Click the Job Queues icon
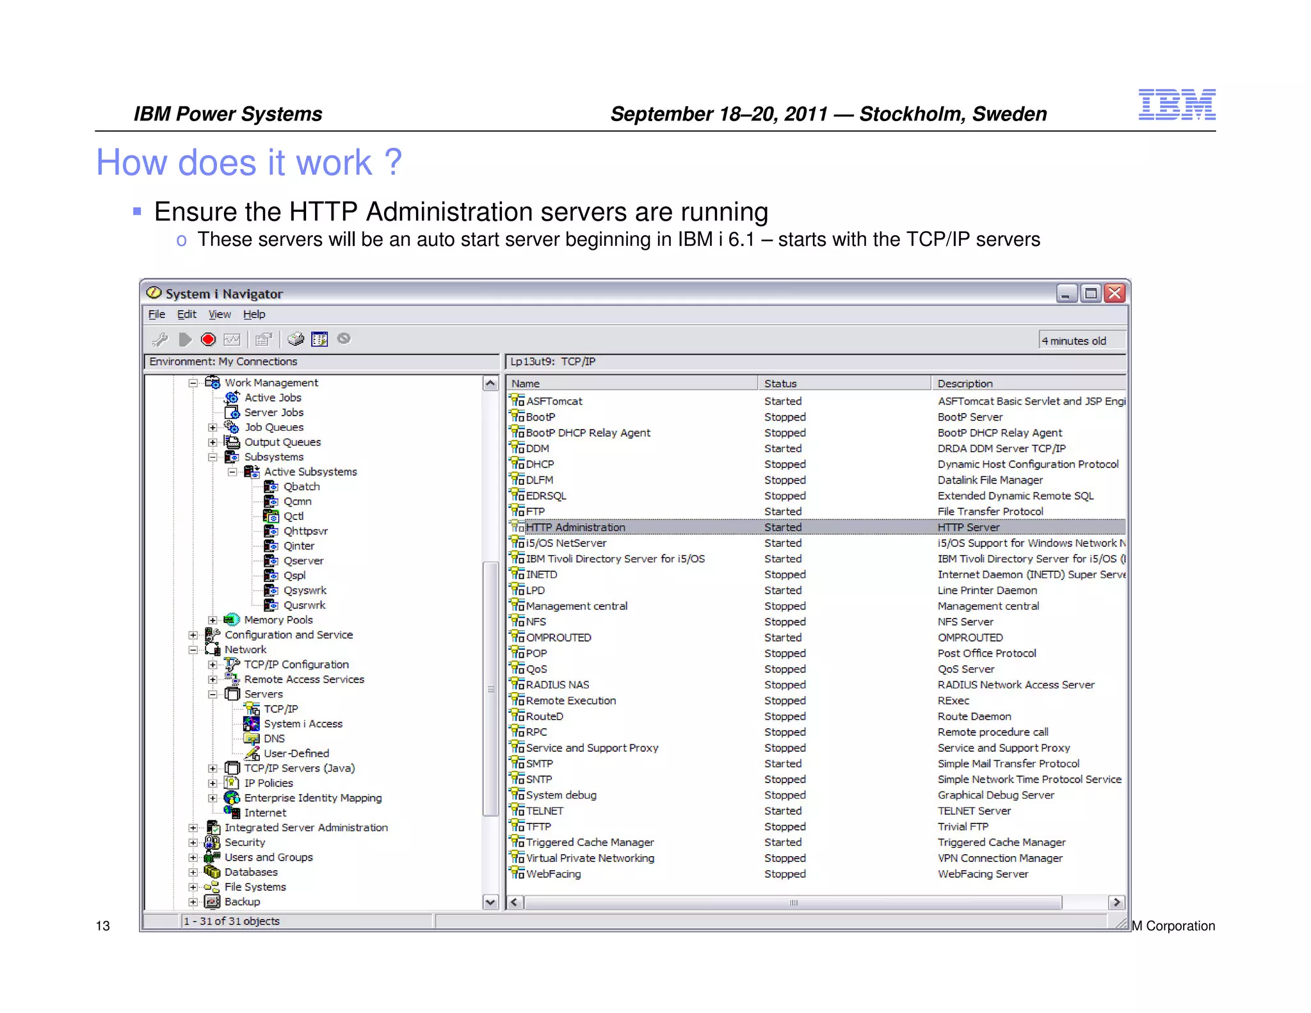1311x1013 pixels. click(232, 427)
